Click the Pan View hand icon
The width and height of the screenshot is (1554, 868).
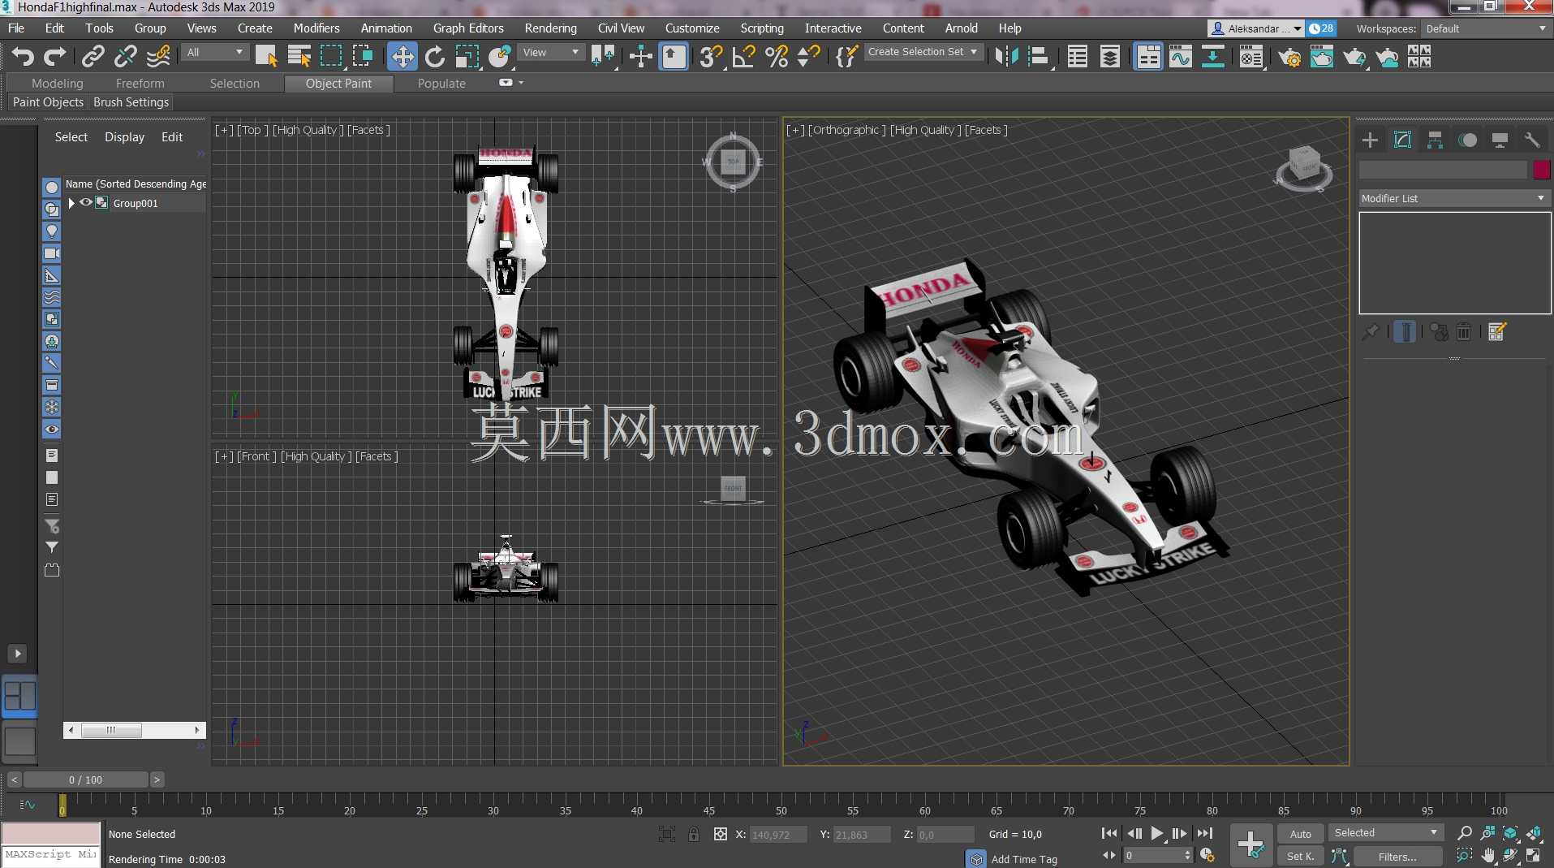[x=1487, y=856]
